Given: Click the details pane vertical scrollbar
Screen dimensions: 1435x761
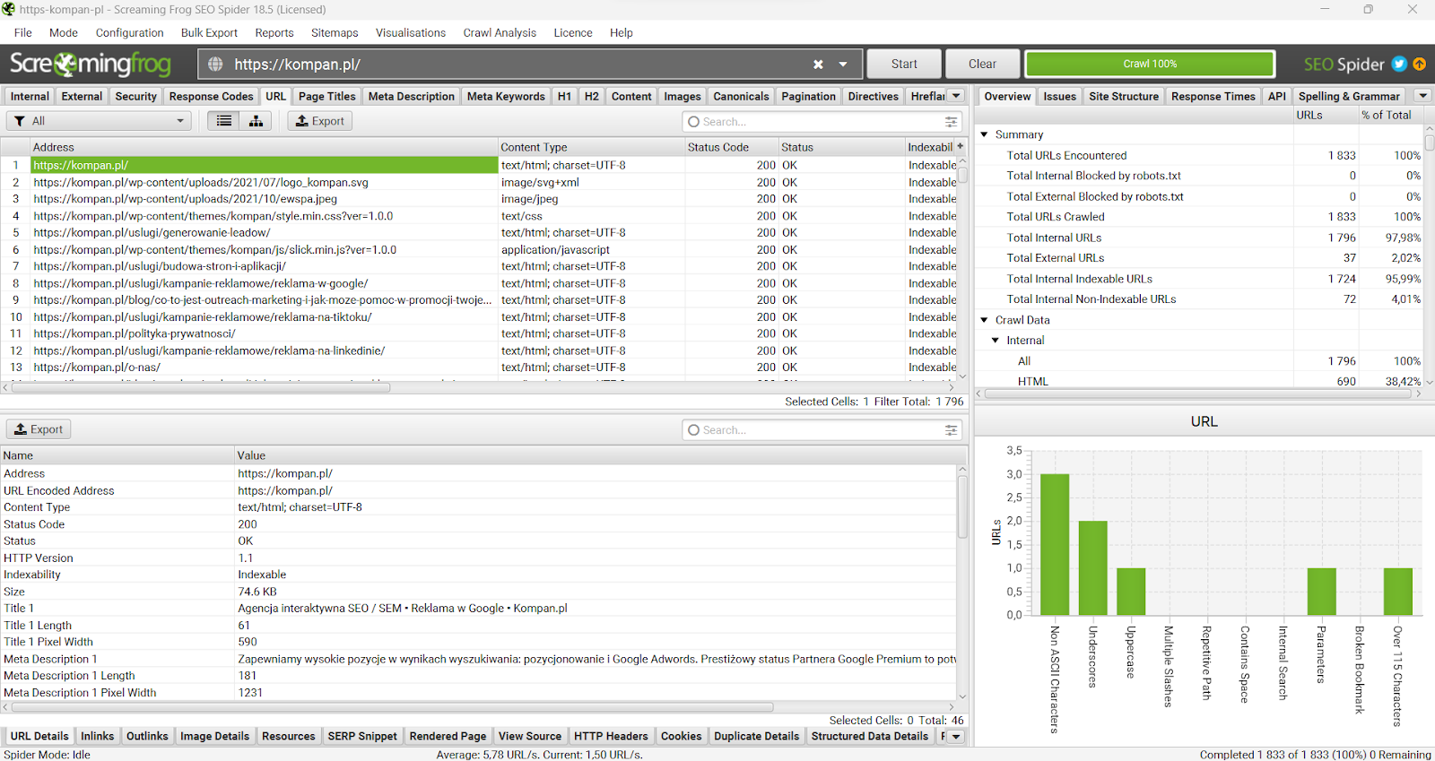Looking at the screenshot, I should point(962,507).
